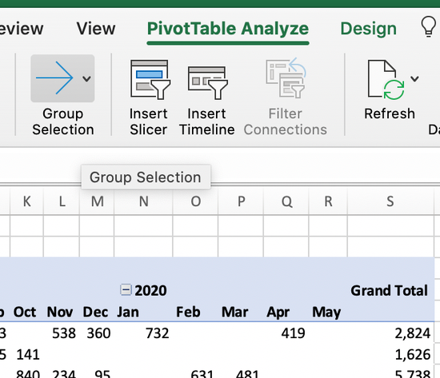Click the lightbulb Tell Me icon
The width and height of the screenshot is (440, 378).
coord(428,26)
